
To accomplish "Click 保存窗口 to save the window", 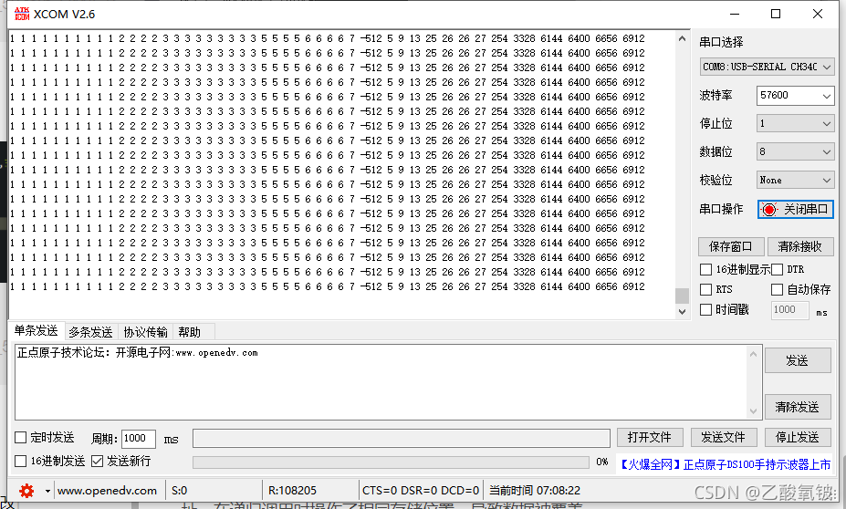I will click(731, 246).
